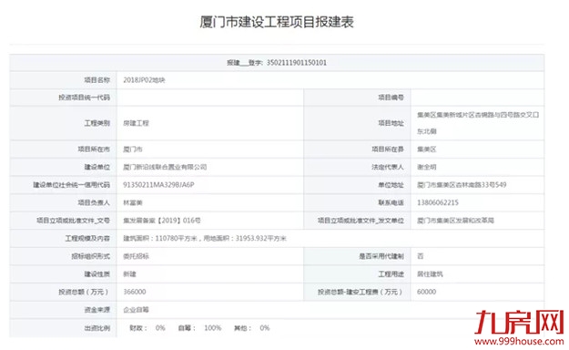
Task: Select the value 否 for 代建制
Action: click(x=421, y=256)
